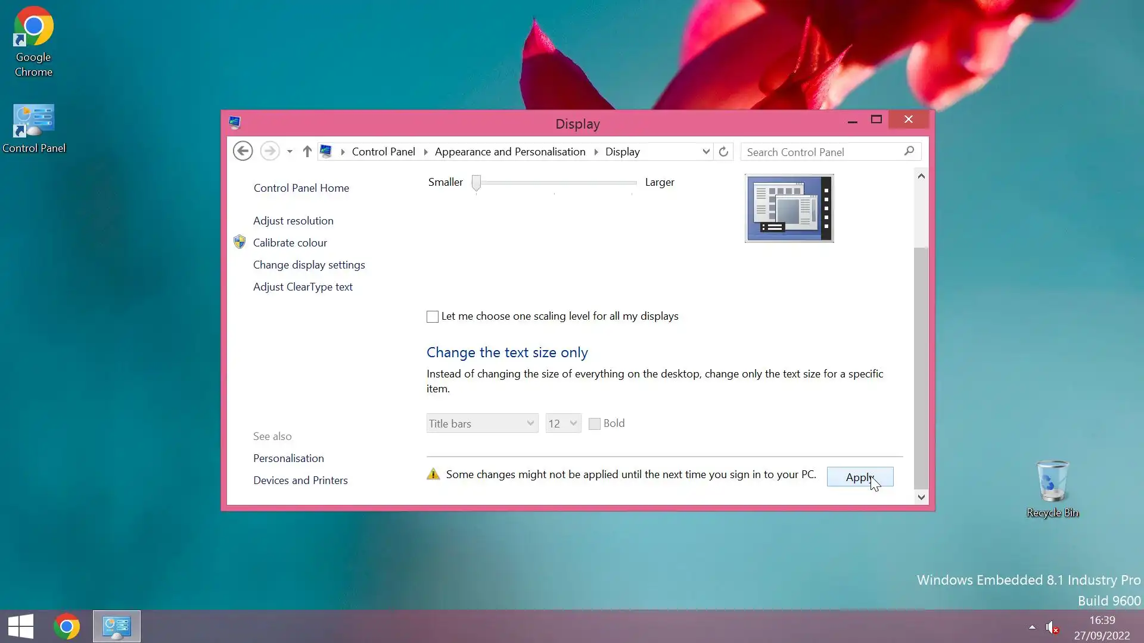Refresh the Display page
Image resolution: width=1144 pixels, height=643 pixels.
pyautogui.click(x=723, y=152)
